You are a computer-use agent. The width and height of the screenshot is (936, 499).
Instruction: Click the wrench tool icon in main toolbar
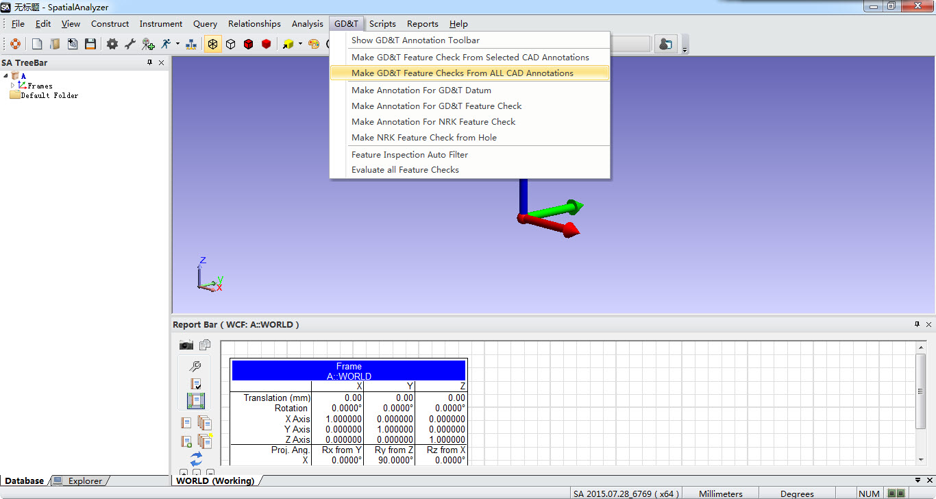(130, 44)
